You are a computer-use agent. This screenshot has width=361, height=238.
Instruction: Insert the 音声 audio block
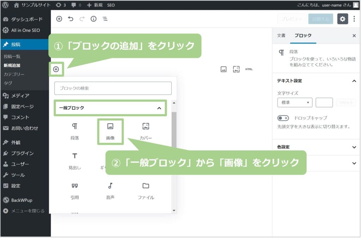(110, 191)
